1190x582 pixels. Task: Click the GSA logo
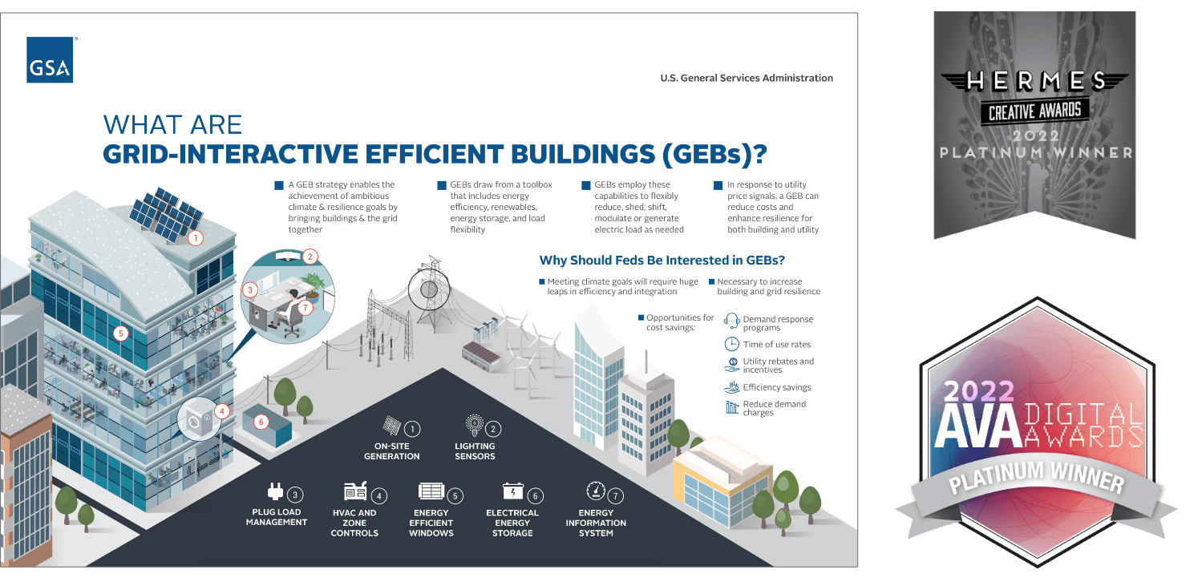pyautogui.click(x=50, y=59)
